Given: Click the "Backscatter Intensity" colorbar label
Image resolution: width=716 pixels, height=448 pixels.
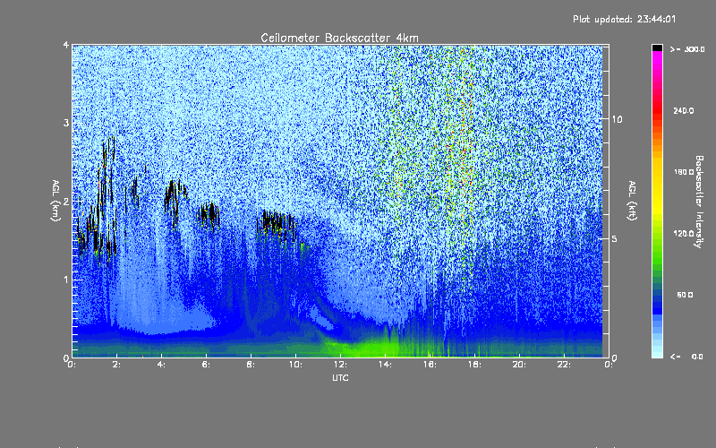Looking at the screenshot, I should 699,202.
